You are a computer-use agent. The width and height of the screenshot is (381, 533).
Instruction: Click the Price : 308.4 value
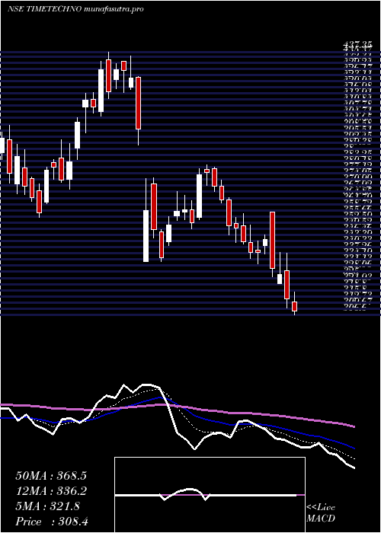pos(52,522)
